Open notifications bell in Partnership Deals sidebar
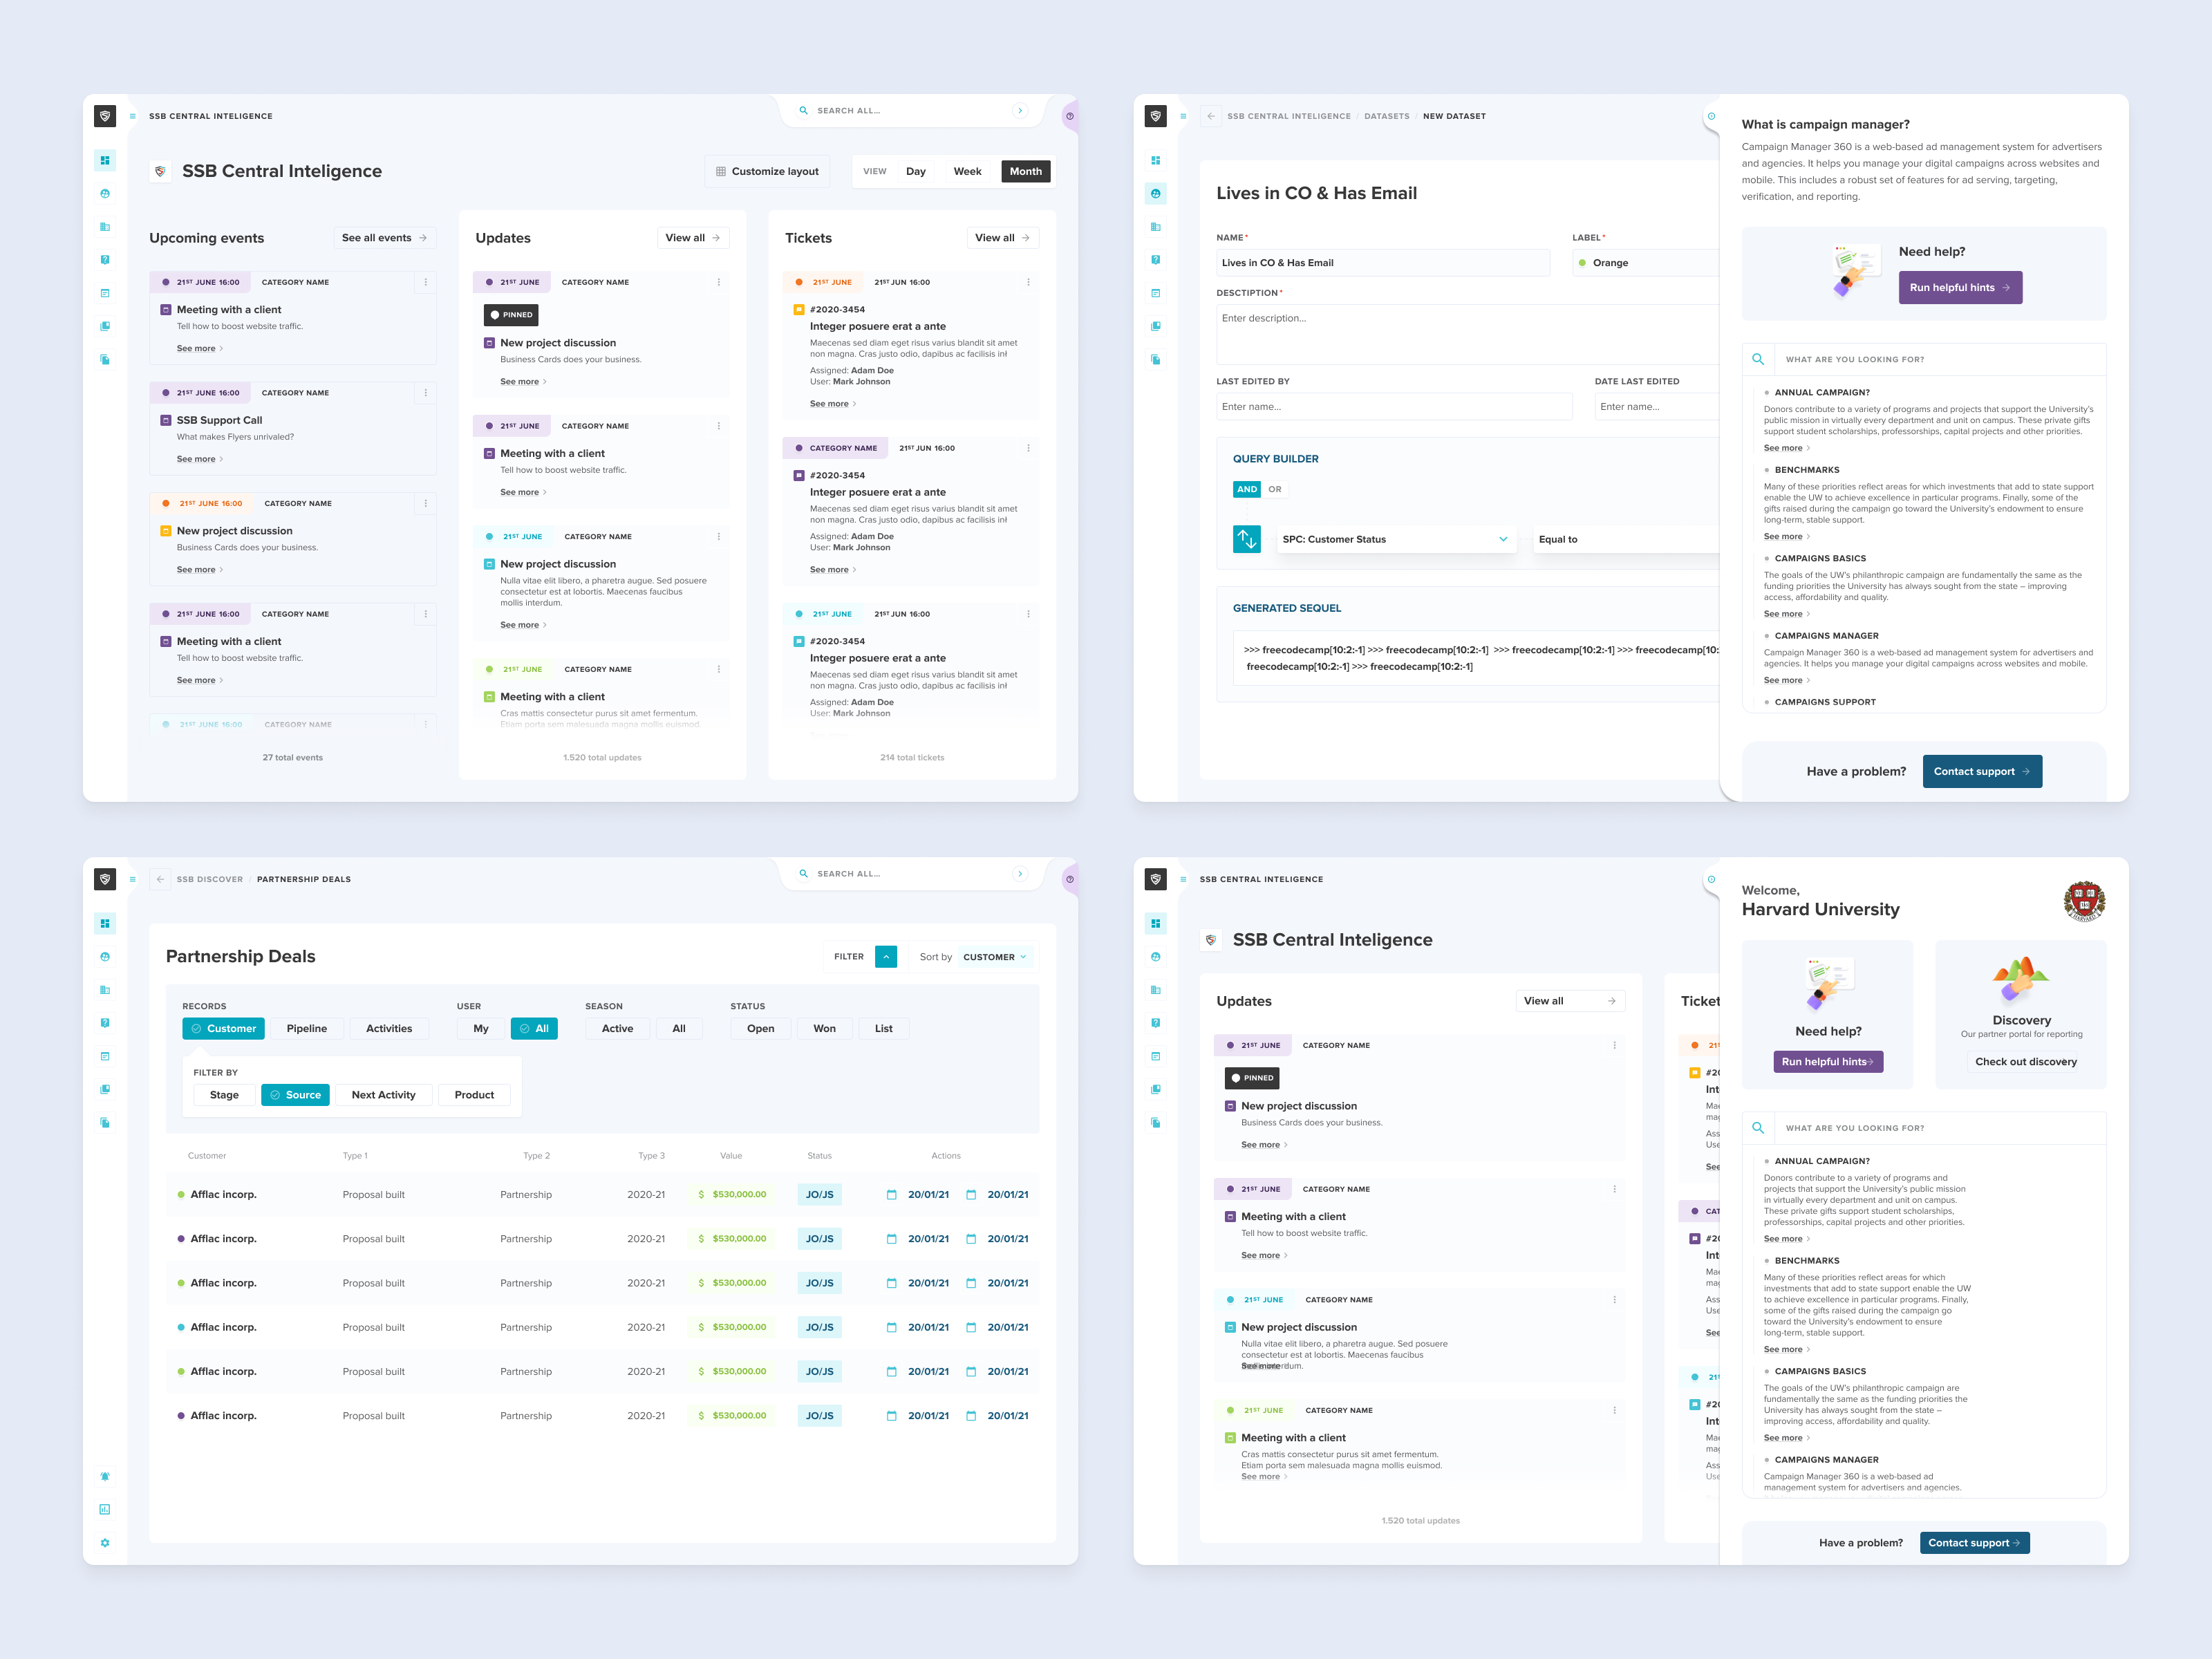 [105, 1476]
